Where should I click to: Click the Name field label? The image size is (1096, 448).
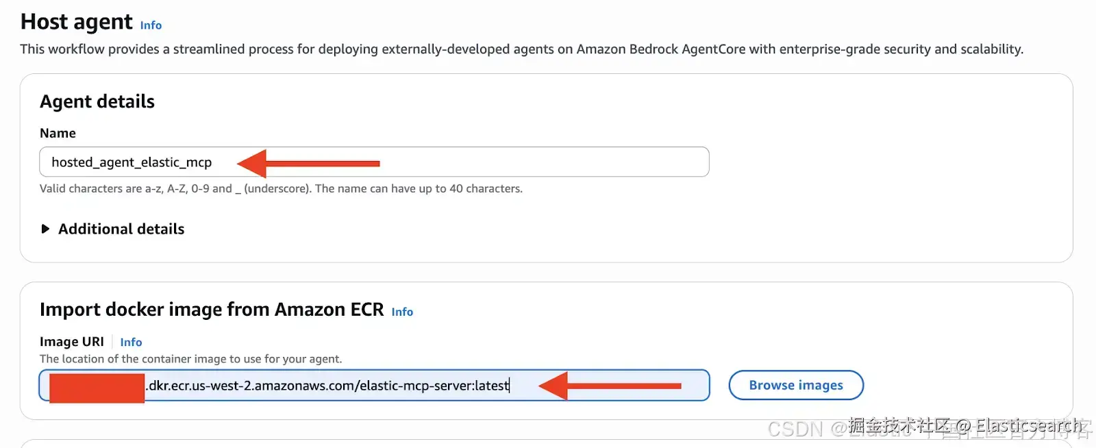pos(58,133)
